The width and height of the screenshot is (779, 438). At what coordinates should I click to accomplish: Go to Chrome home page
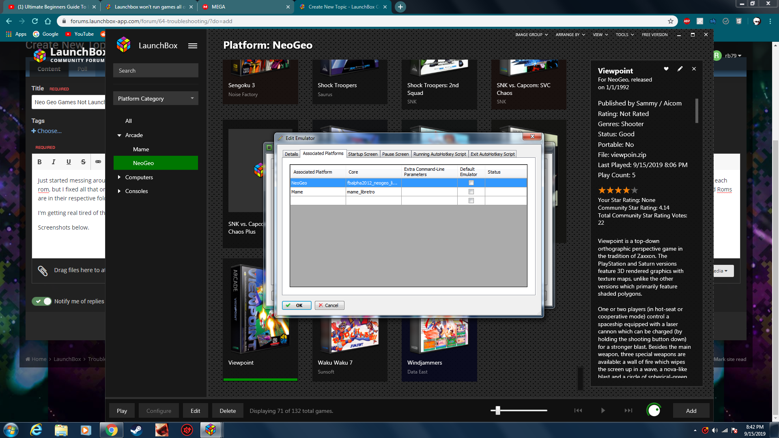48,21
